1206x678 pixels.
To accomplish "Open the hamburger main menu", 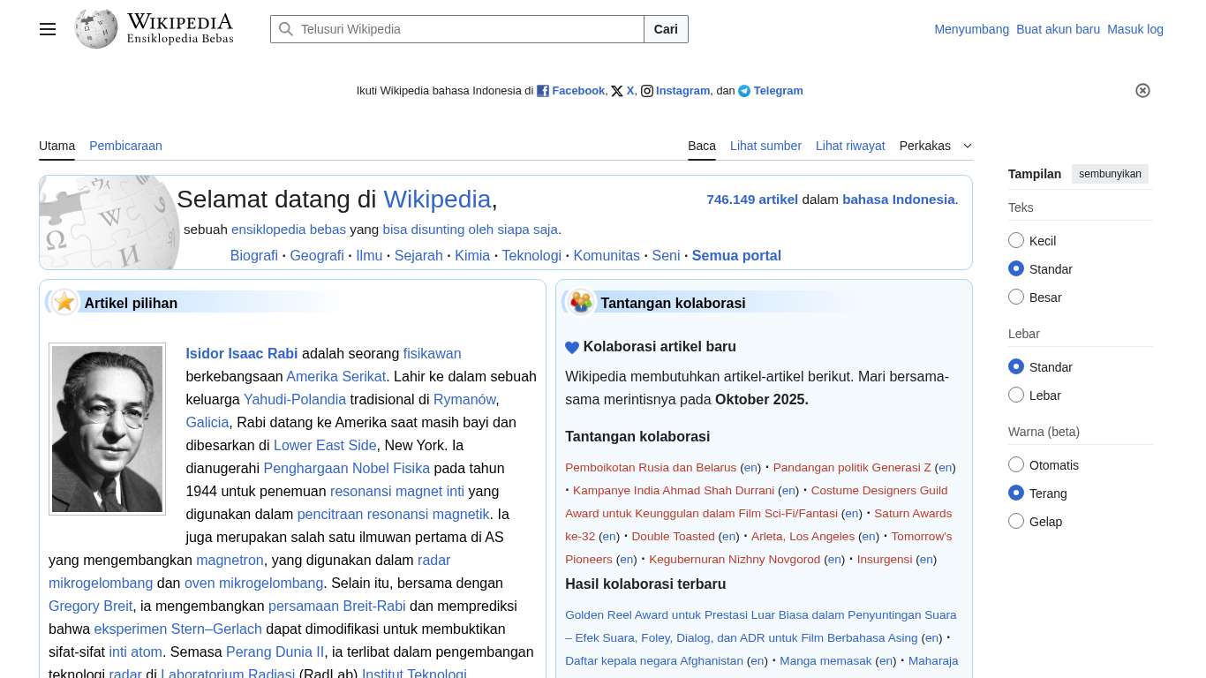I will 48,29.
